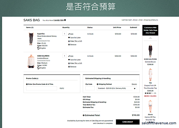Click the promo code input field
Screen dimensions: 179x128
point(41,88)
